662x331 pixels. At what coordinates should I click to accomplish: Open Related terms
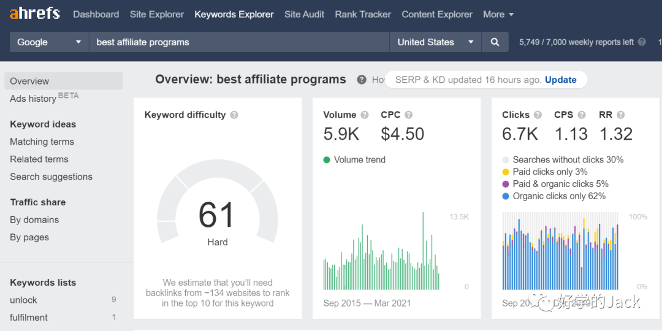pos(39,159)
